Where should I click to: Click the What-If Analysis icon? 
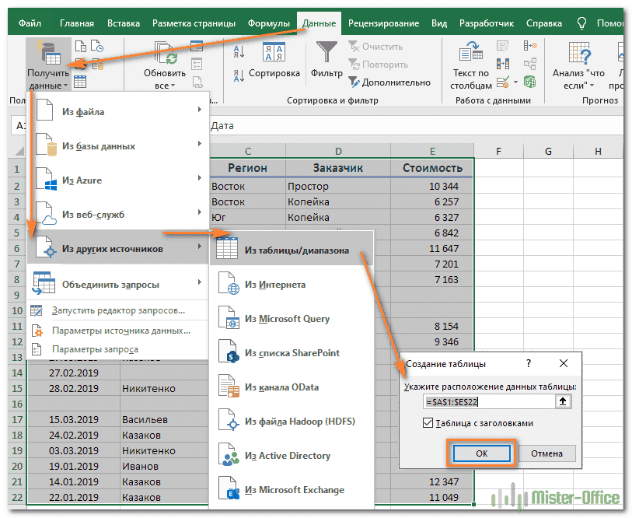(579, 53)
